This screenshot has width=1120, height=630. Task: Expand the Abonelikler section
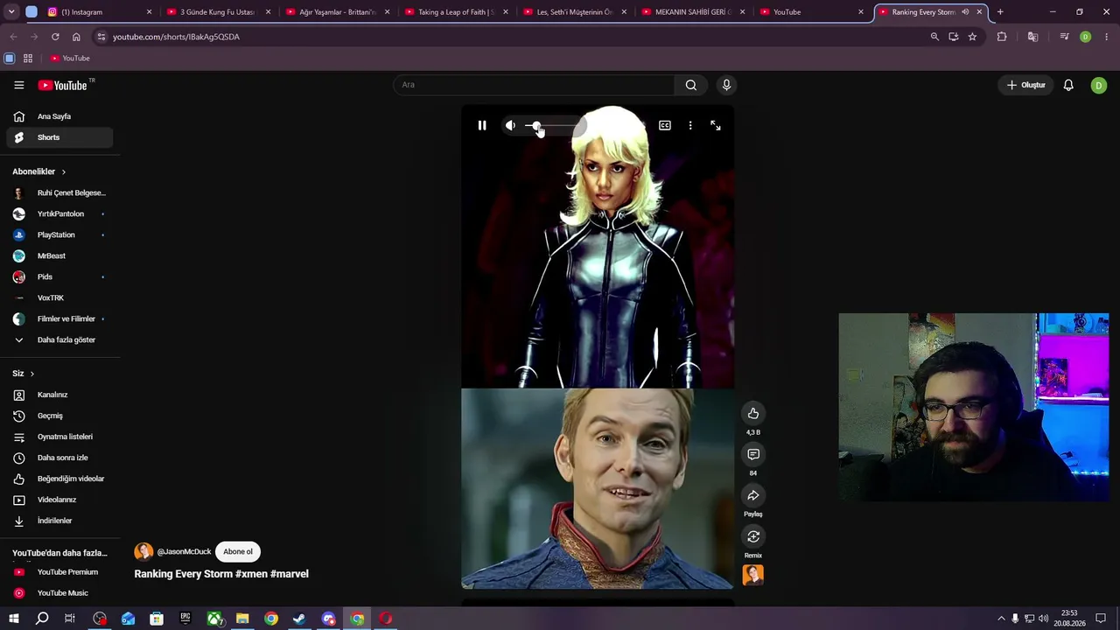[x=39, y=171]
